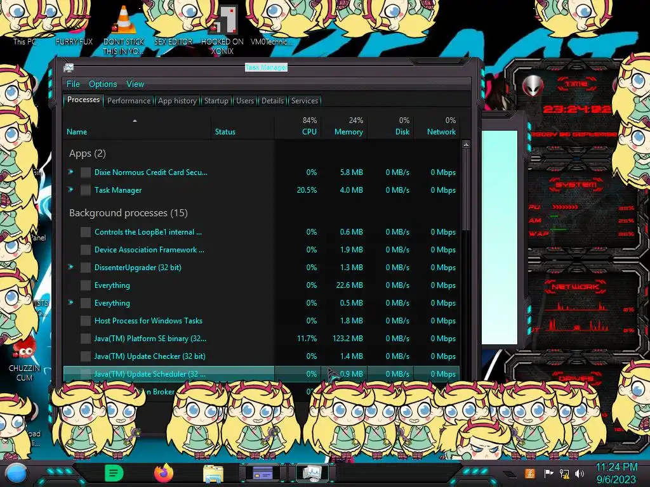Select the Host Process for Windows Tasks icon

pyautogui.click(x=86, y=321)
